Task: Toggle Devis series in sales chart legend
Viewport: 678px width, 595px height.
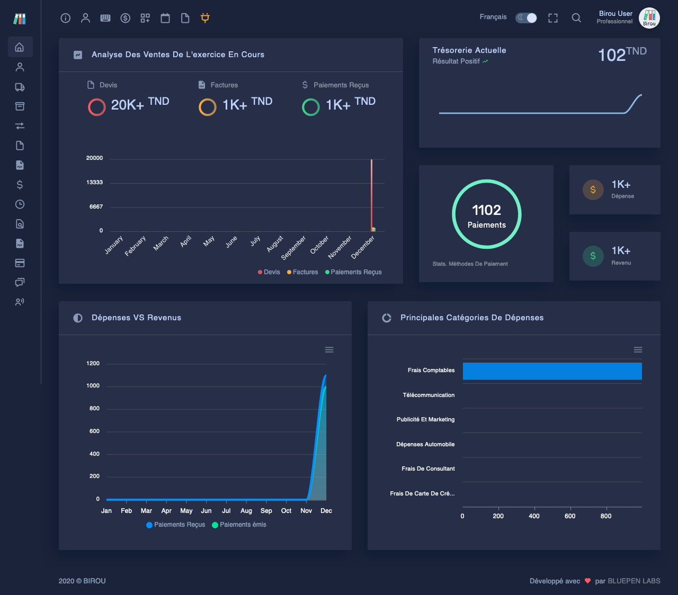Action: point(269,272)
